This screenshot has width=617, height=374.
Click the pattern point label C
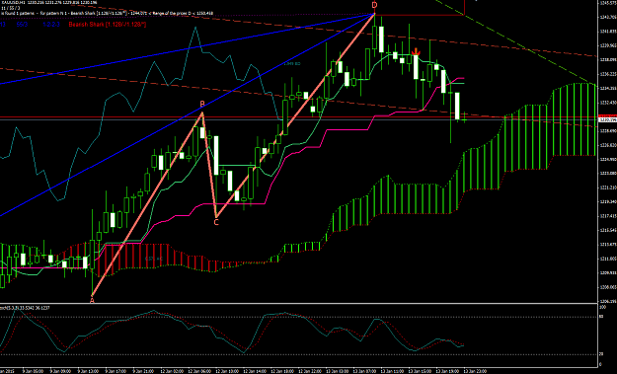(216, 223)
